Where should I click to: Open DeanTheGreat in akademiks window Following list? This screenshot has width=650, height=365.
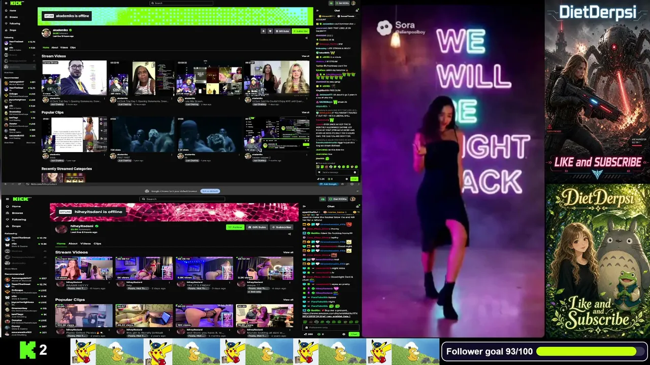point(19,42)
